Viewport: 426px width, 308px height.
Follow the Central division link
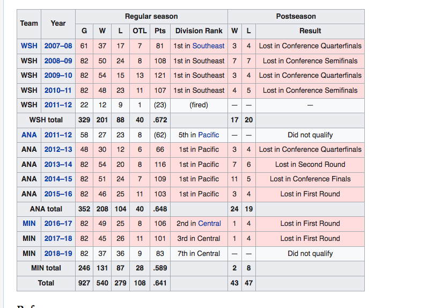point(209,224)
